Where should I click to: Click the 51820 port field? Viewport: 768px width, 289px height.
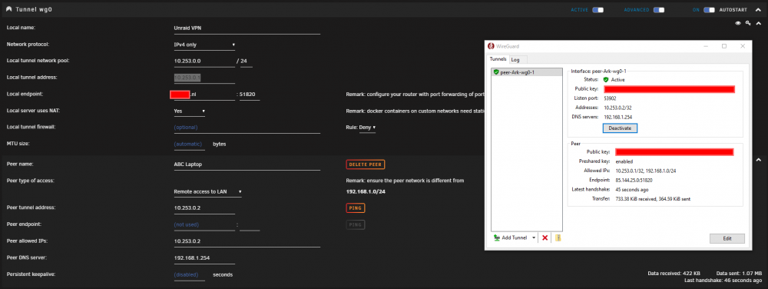coord(250,95)
